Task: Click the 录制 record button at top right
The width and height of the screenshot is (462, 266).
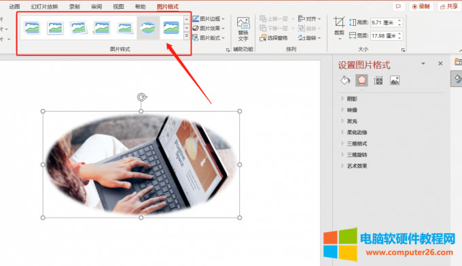Action: (x=421, y=7)
